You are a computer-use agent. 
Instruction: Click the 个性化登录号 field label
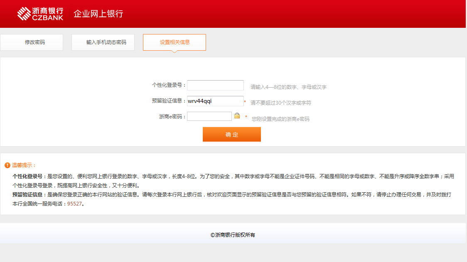tap(168, 85)
